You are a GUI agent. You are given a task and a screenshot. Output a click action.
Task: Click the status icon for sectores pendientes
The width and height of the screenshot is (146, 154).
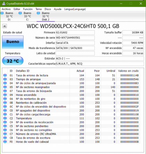(5, 126)
